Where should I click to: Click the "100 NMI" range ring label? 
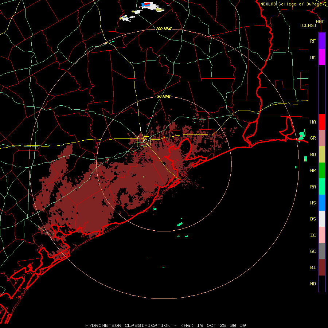[164, 29]
